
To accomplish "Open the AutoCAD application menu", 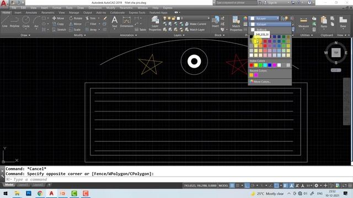I will 4,4.
